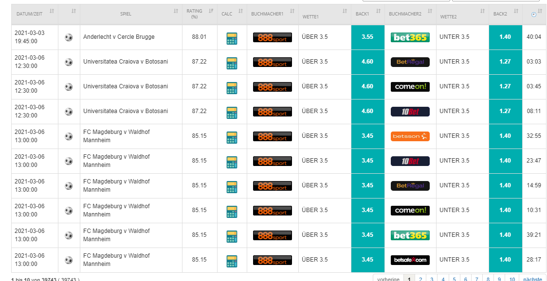Click 4.60 odds in BetRegal Craiova row
This screenshot has width=547, height=281.
tap(368, 62)
